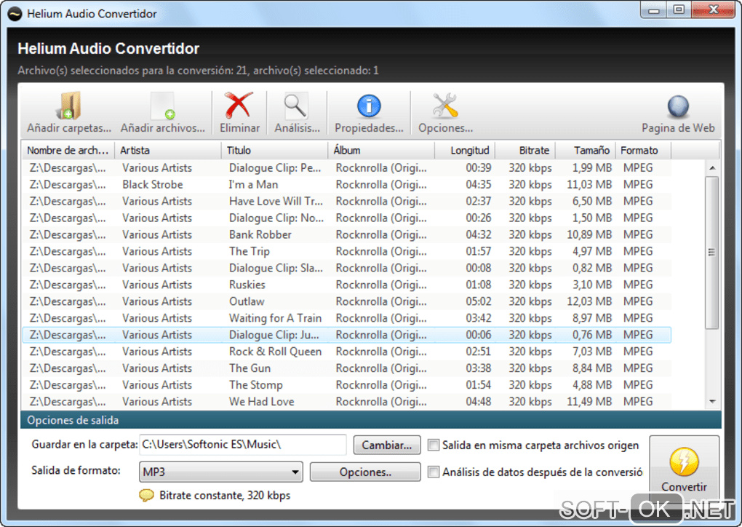Sort by Nombre de arch column header

pyautogui.click(x=68, y=150)
